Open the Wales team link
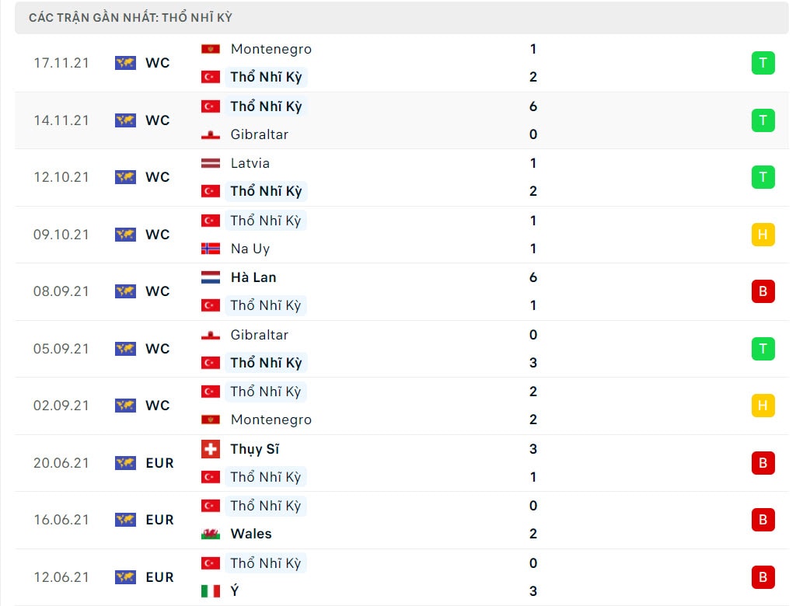This screenshot has height=606, width=803. click(x=251, y=534)
